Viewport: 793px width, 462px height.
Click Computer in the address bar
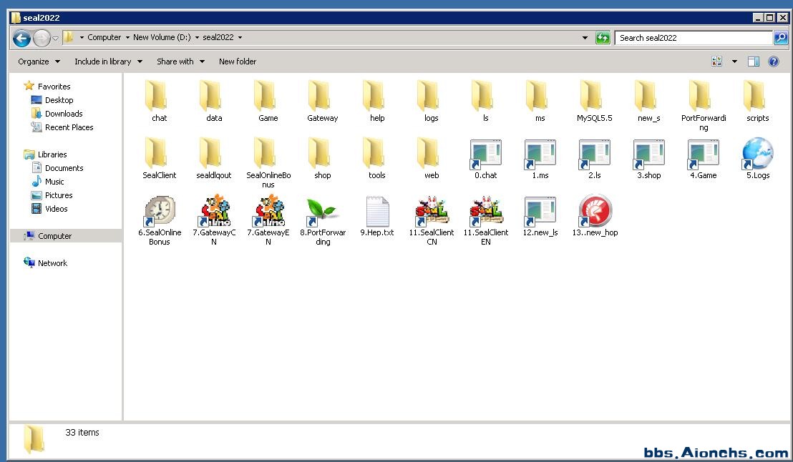click(x=104, y=37)
